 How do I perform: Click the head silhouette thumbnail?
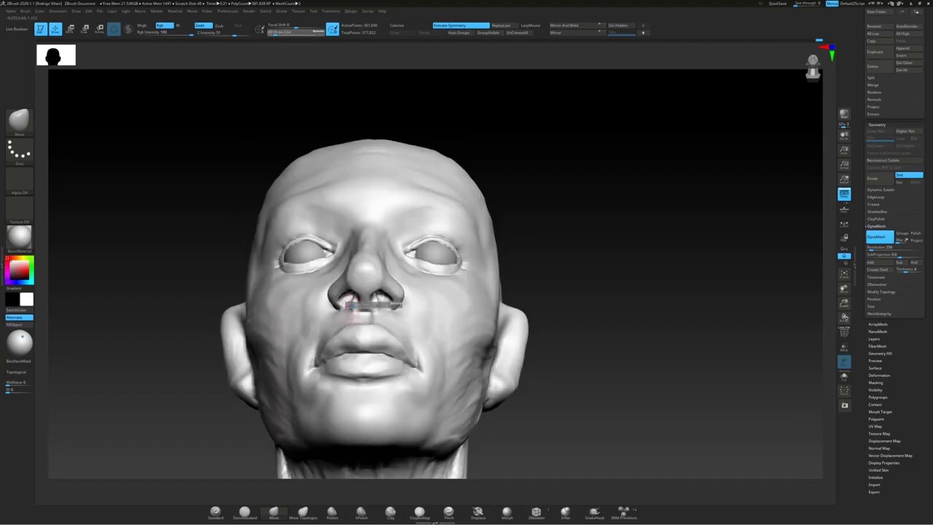[x=56, y=55]
